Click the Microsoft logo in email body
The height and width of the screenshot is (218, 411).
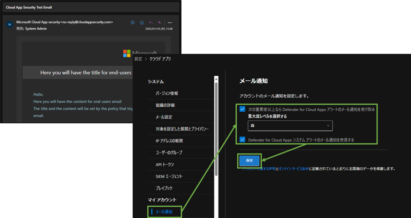click(x=127, y=53)
